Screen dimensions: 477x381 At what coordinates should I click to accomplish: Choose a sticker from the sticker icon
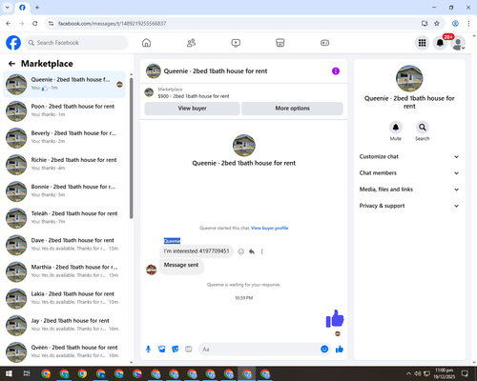(x=176, y=350)
